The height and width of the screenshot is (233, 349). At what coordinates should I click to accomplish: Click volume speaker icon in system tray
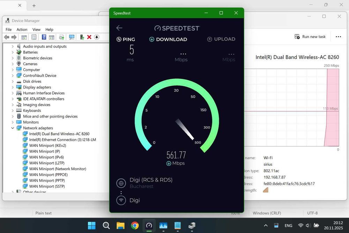coord(308,225)
